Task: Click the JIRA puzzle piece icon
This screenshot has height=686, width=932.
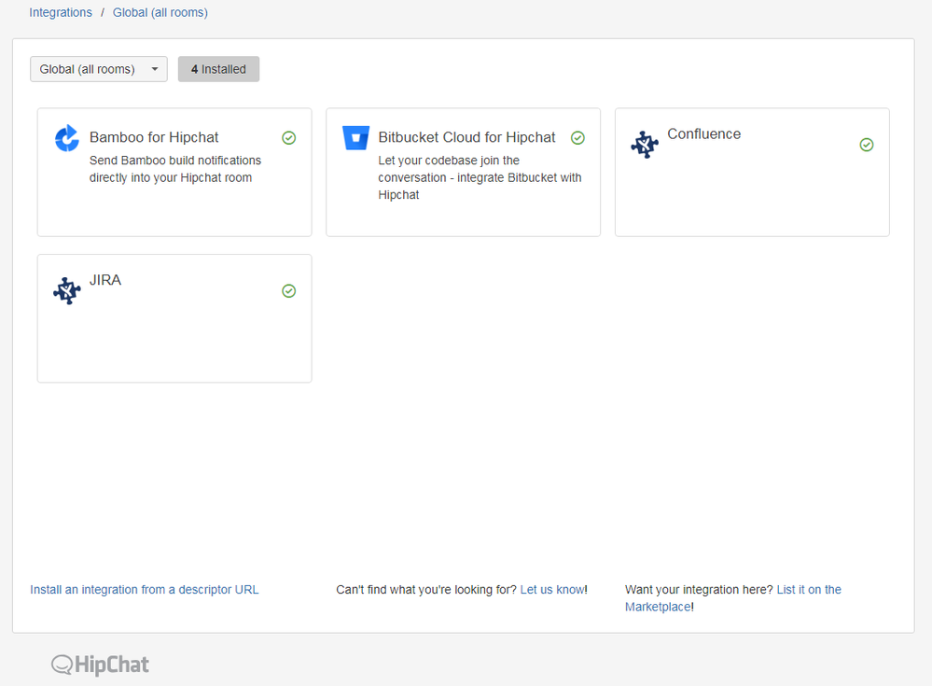Action: click(x=66, y=290)
